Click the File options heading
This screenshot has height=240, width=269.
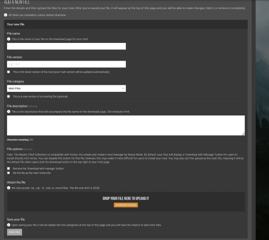pos(15,149)
